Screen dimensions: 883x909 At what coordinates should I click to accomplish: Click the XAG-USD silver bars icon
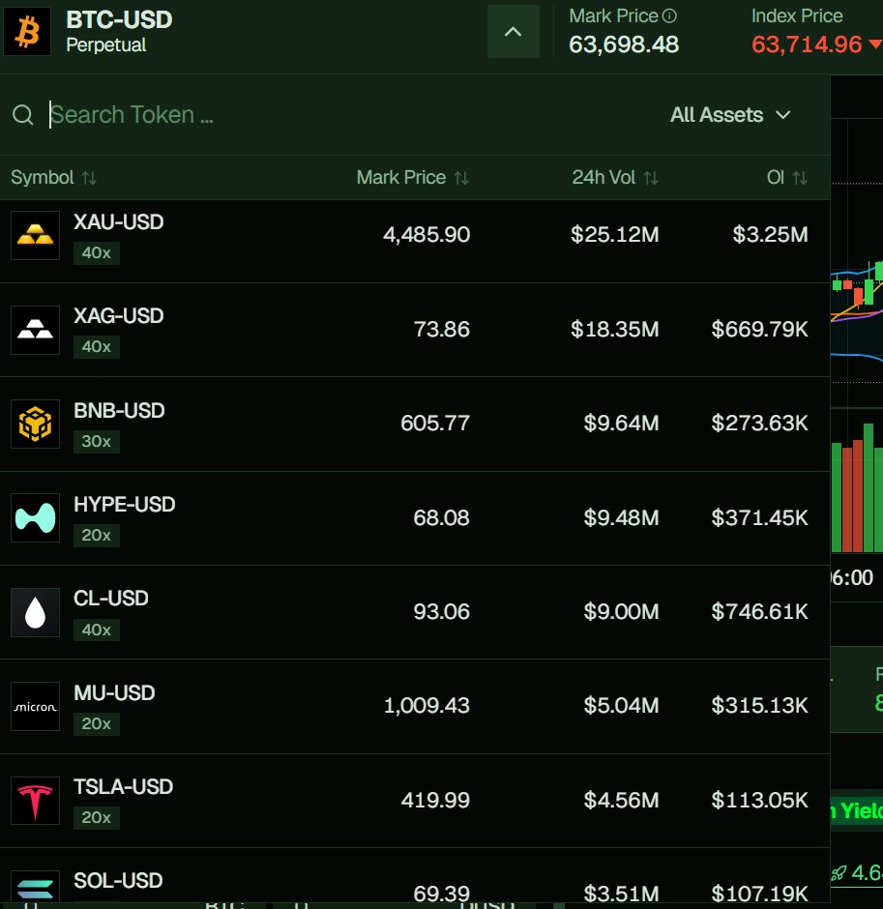click(36, 330)
